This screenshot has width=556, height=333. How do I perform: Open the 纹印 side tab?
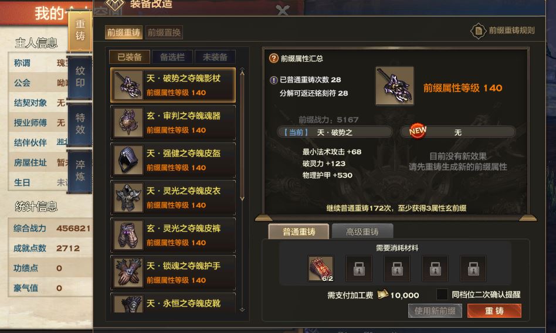click(x=80, y=77)
